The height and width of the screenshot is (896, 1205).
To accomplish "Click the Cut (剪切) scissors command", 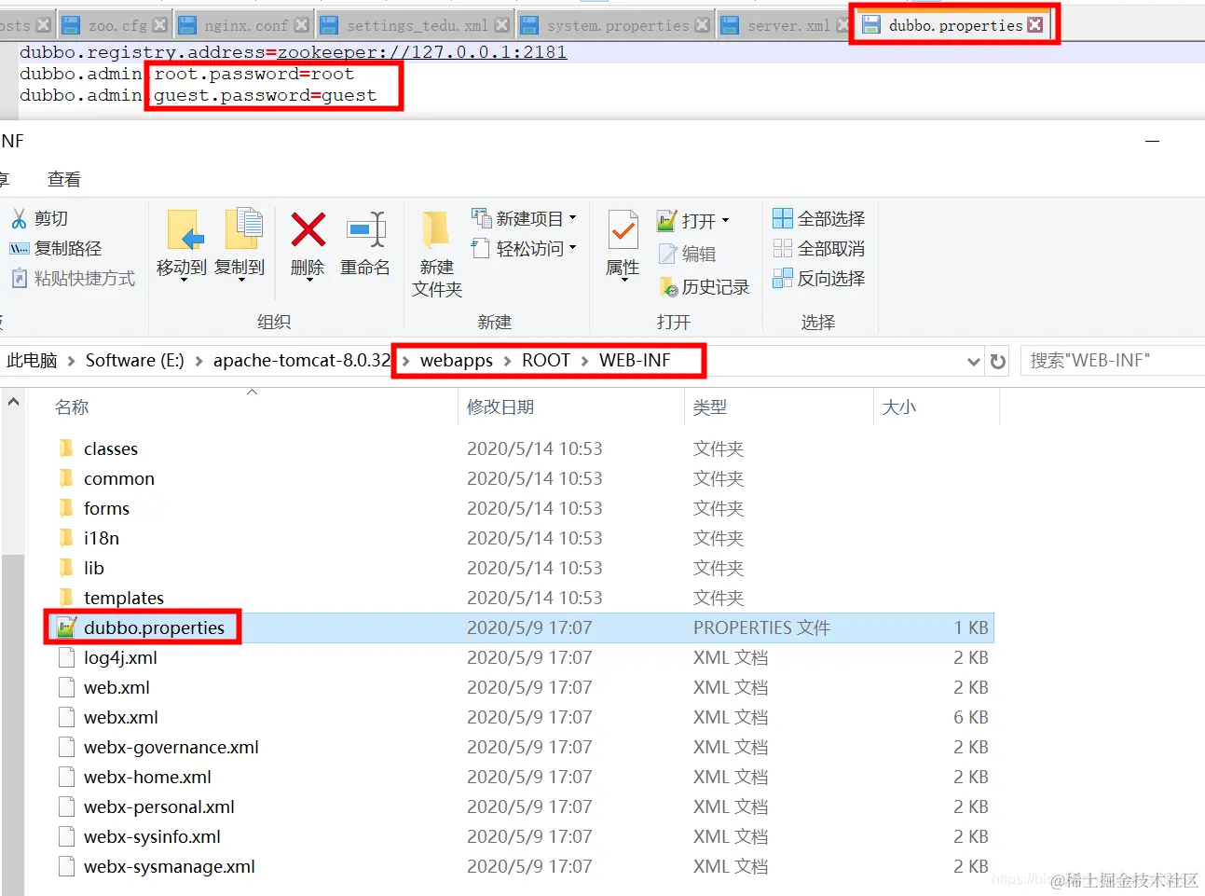I will tap(39, 218).
